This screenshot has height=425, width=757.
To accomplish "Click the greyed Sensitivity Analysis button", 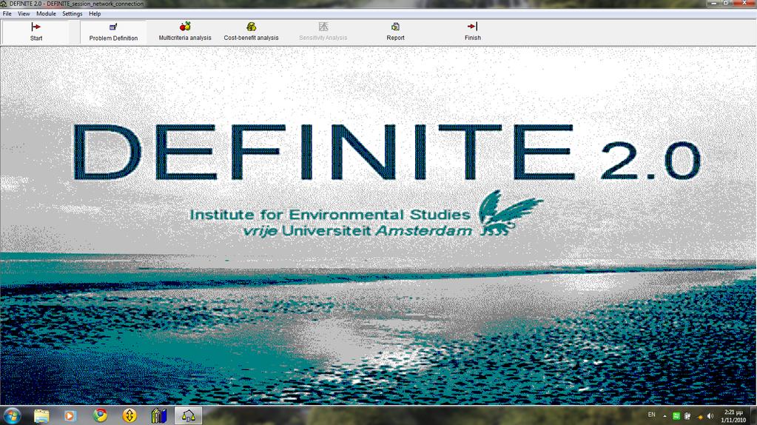I will click(323, 32).
